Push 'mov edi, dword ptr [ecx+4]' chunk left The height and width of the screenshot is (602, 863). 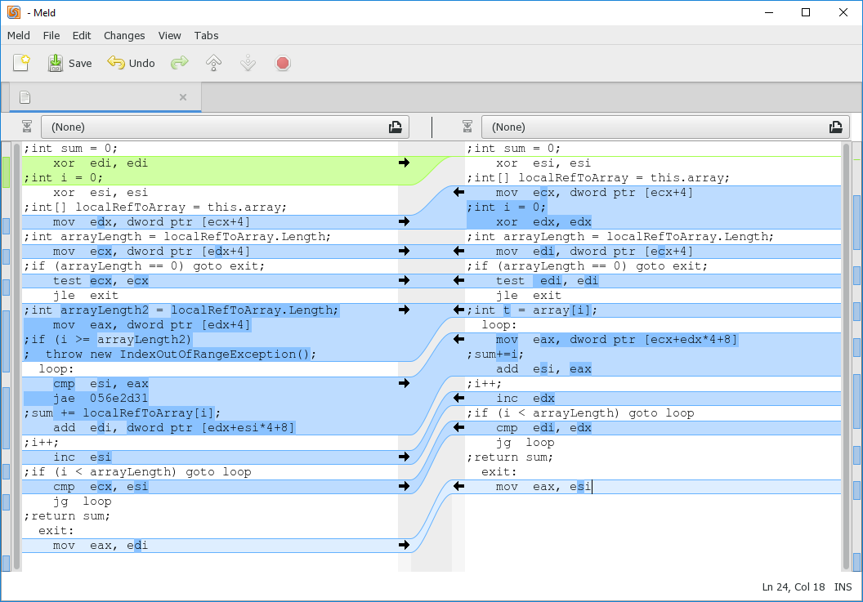(x=458, y=251)
